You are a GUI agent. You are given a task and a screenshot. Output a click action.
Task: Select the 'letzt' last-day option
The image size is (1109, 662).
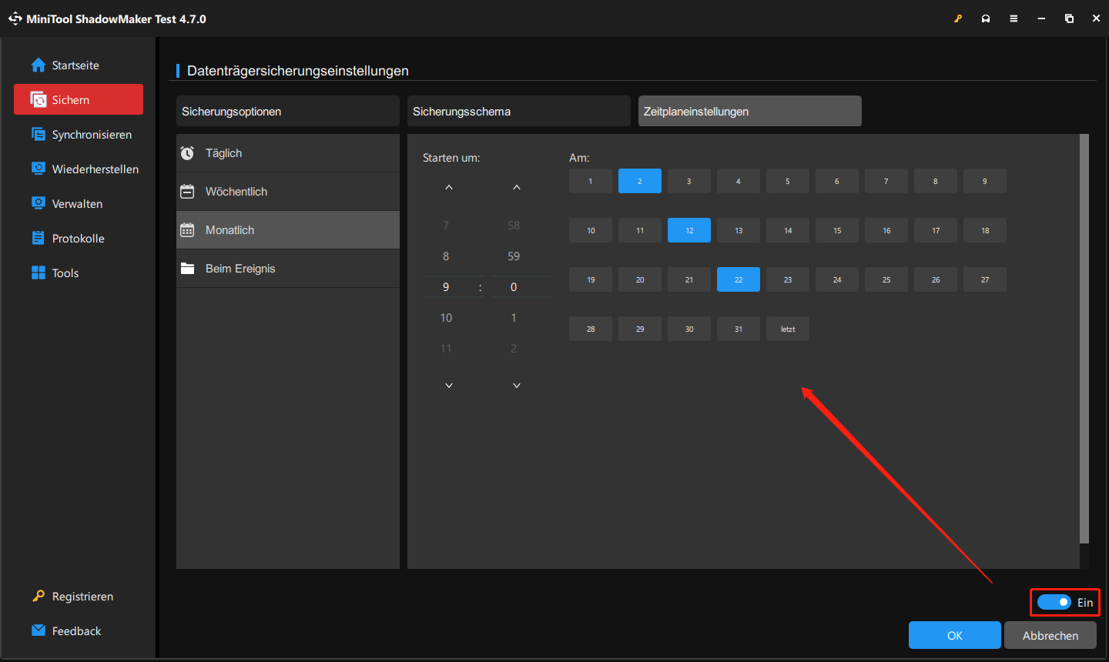(788, 329)
